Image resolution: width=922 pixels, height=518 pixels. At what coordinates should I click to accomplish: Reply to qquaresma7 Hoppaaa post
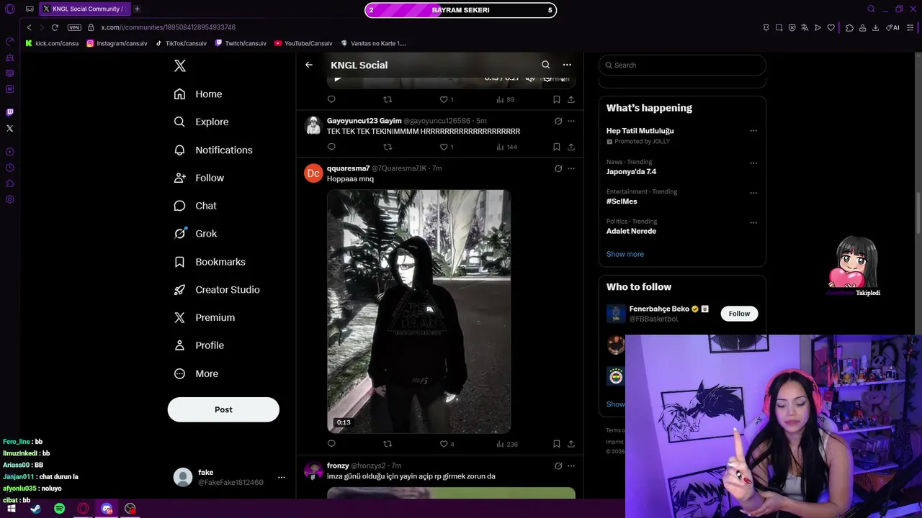pyautogui.click(x=331, y=444)
